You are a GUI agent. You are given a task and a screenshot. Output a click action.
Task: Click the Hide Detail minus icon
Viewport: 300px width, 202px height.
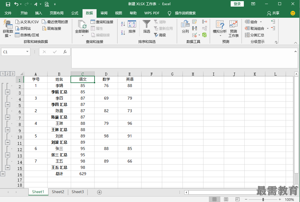tap(273, 28)
